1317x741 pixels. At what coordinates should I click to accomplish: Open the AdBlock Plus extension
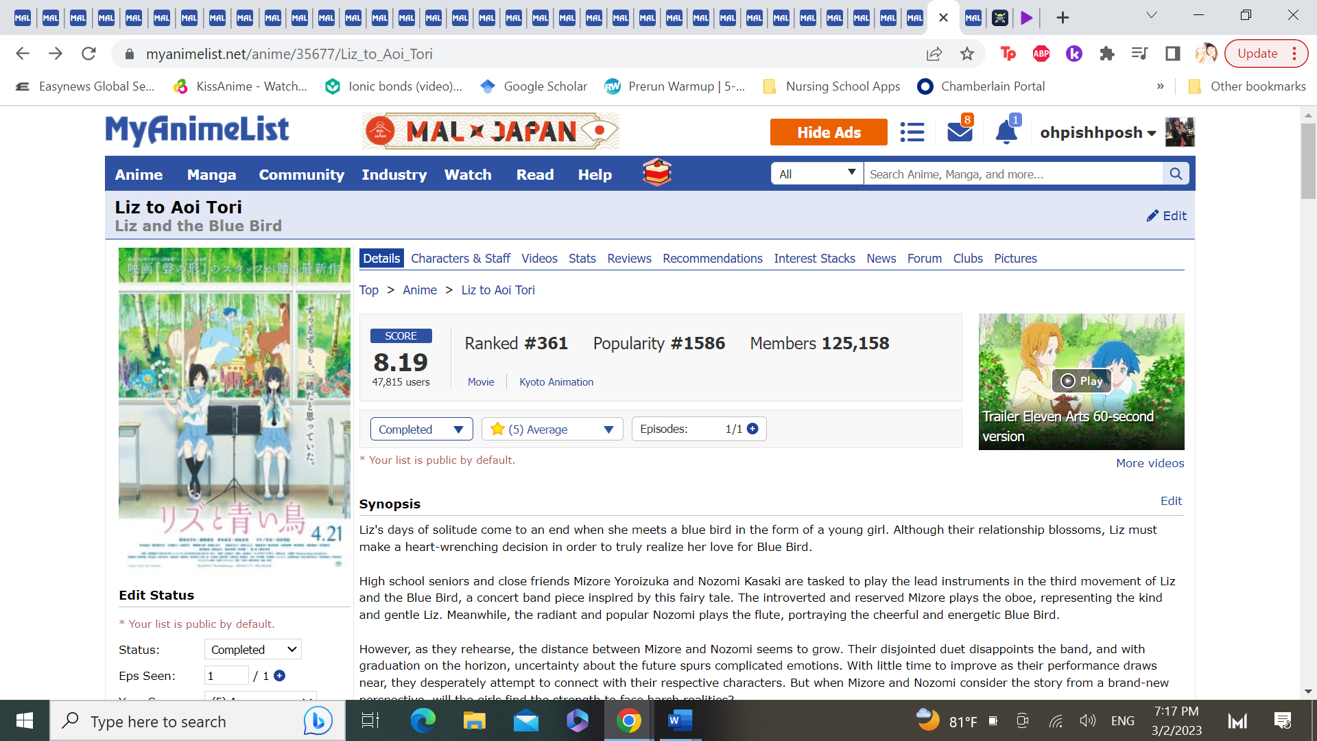point(1041,54)
